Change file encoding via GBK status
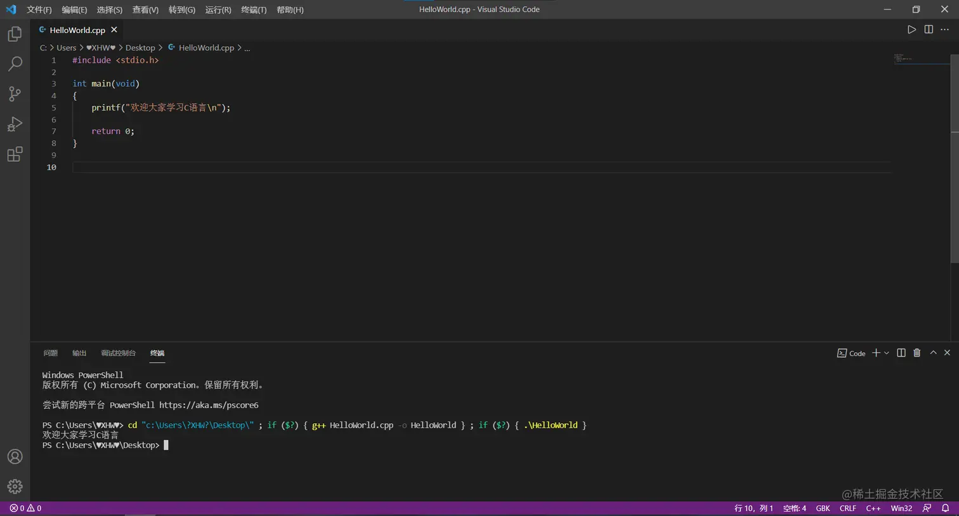959x516 pixels. pyautogui.click(x=823, y=508)
